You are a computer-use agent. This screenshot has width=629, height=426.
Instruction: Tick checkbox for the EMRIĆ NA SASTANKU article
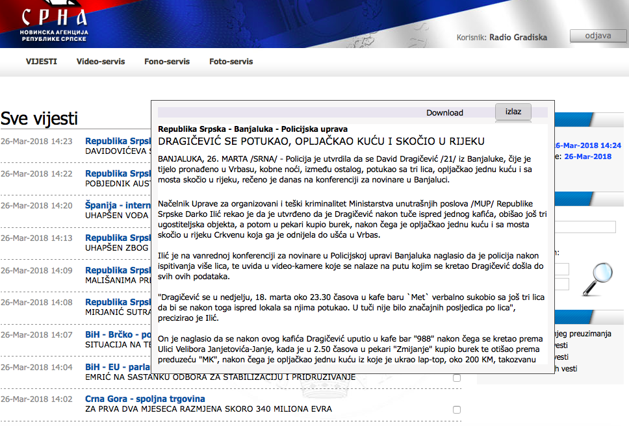coord(457,378)
